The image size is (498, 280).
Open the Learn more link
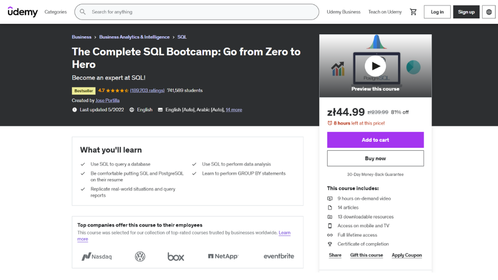point(284,233)
